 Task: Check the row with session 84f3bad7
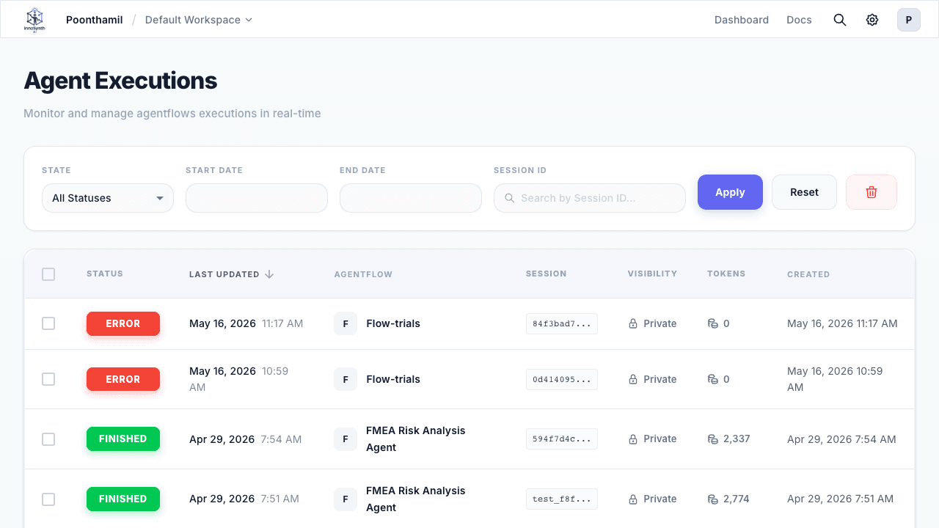[48, 323]
